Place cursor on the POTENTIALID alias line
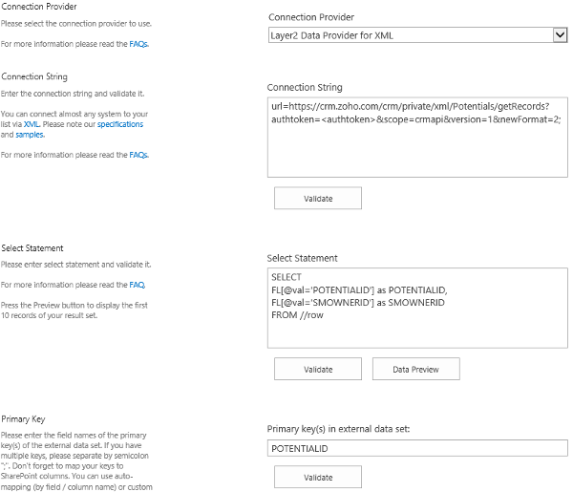 coord(359,289)
